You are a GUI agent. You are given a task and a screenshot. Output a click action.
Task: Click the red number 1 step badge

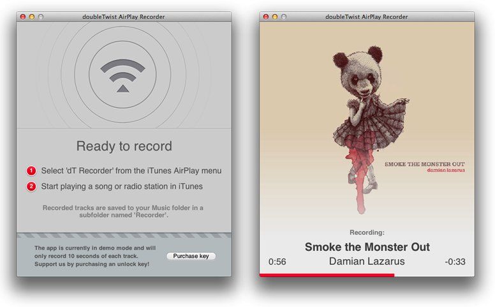point(31,171)
